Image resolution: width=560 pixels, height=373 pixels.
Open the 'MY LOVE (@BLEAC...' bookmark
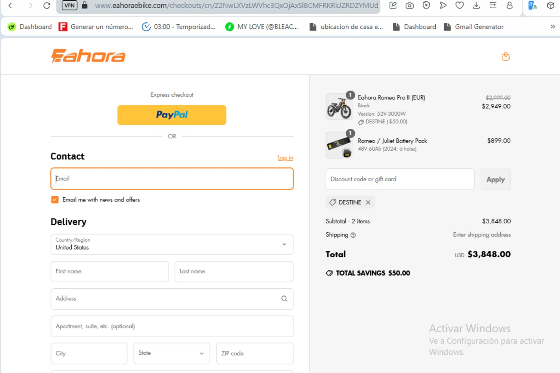point(261,26)
